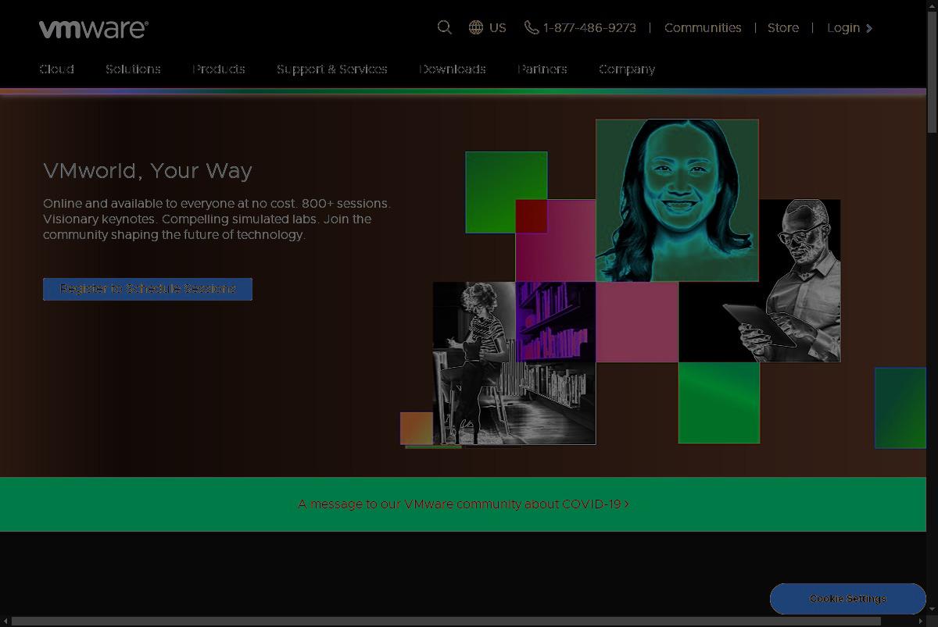Viewport: 938px width, 627px height.
Task: Open the Company menu
Action: click(x=627, y=69)
